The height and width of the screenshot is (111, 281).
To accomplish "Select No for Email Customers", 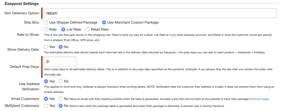I will (x=61, y=99).
